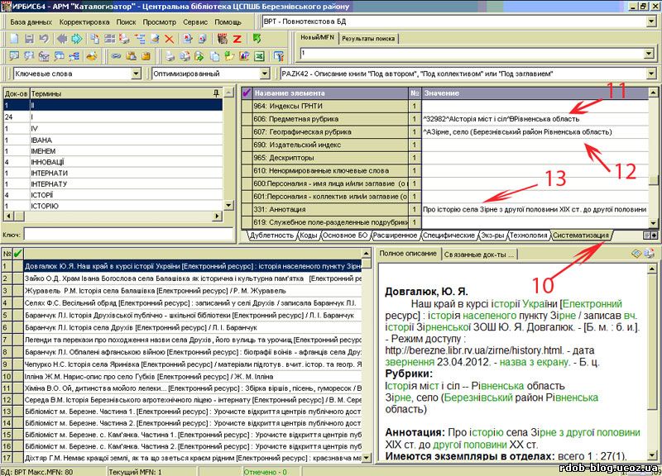Screen dimensions: 662x476
Task: Open the Результаты поиска tab
Action: tap(369, 39)
